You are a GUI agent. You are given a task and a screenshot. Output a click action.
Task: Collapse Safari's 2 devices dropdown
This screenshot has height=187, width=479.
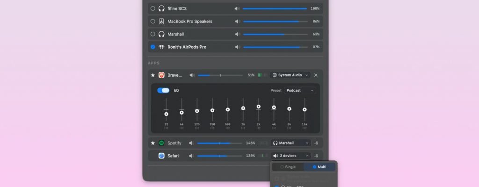(290, 156)
